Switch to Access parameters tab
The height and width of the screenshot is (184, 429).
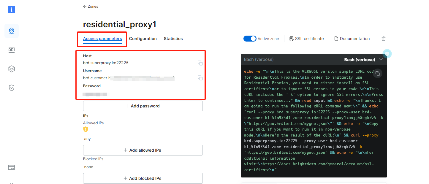pyautogui.click(x=102, y=39)
